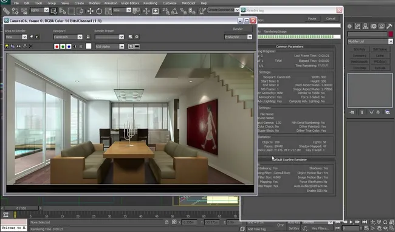Open the Production render mode dropdown

coord(238,37)
